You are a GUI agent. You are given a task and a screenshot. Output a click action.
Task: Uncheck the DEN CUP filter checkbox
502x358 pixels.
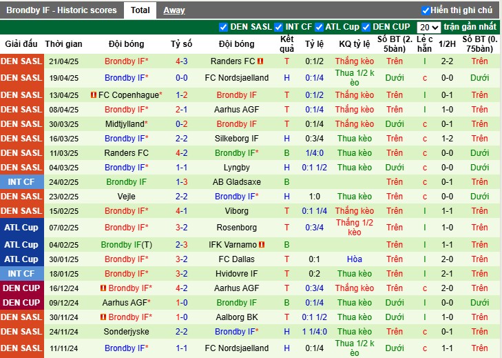click(366, 28)
